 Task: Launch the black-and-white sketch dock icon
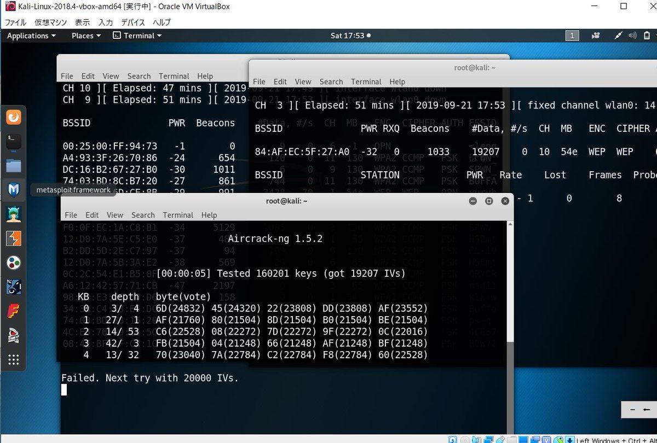pyautogui.click(x=14, y=335)
